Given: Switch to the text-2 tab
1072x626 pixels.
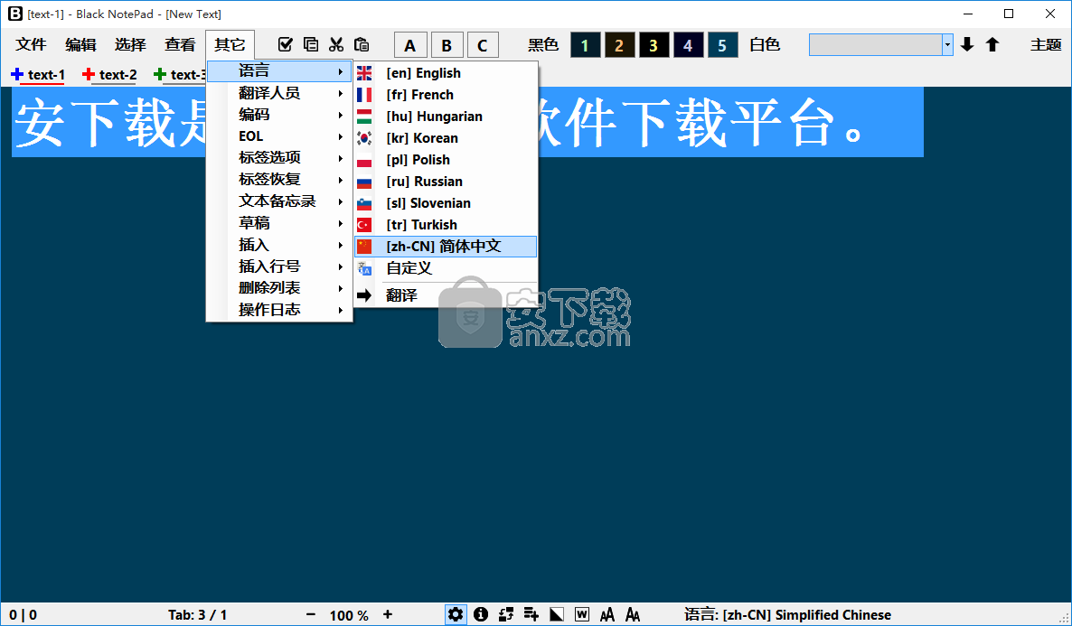Looking at the screenshot, I should [118, 74].
